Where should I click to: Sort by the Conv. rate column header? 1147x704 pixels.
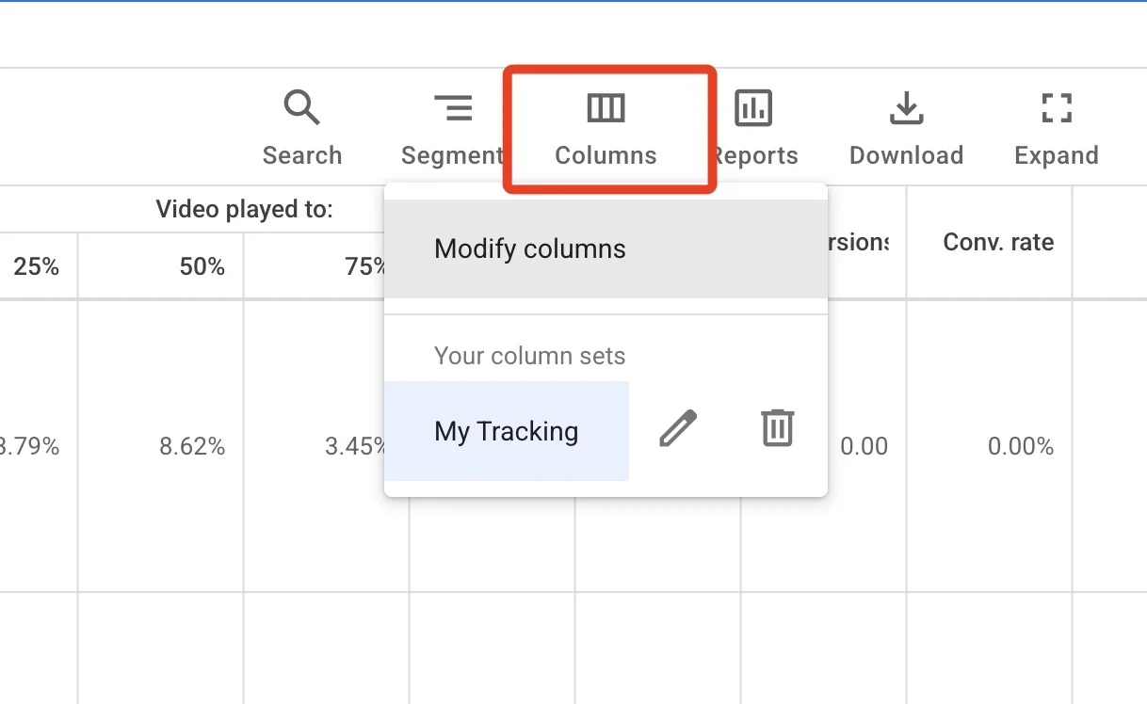pyautogui.click(x=998, y=242)
